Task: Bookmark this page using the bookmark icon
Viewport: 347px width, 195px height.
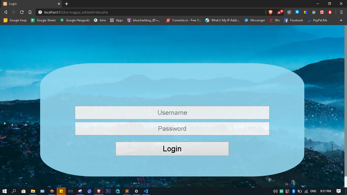Action: (x=30, y=12)
